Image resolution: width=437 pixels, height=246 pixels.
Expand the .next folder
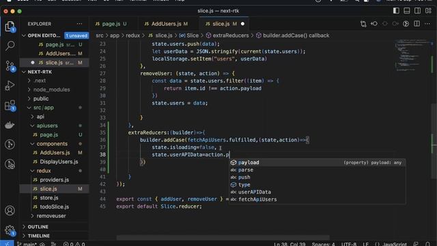tap(40, 81)
